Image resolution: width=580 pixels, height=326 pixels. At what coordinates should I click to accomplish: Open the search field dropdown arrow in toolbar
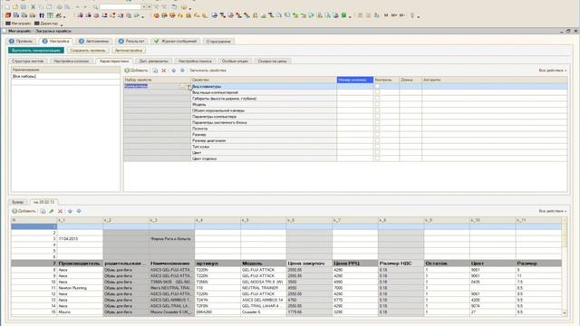pyautogui.click(x=144, y=6)
